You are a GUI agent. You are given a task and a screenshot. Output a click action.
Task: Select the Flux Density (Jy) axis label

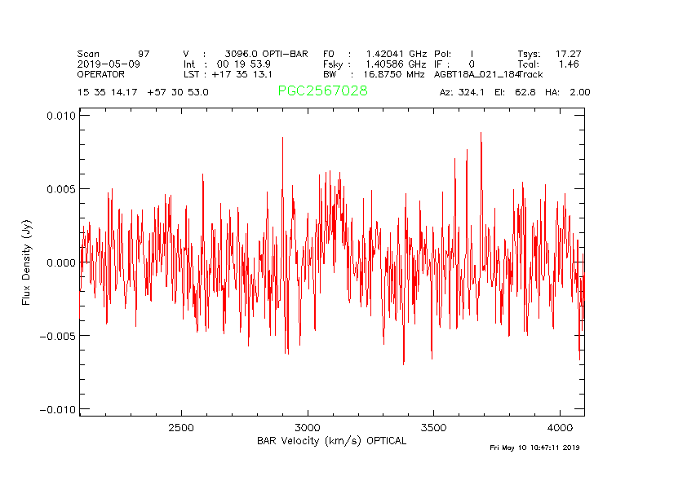coord(27,262)
